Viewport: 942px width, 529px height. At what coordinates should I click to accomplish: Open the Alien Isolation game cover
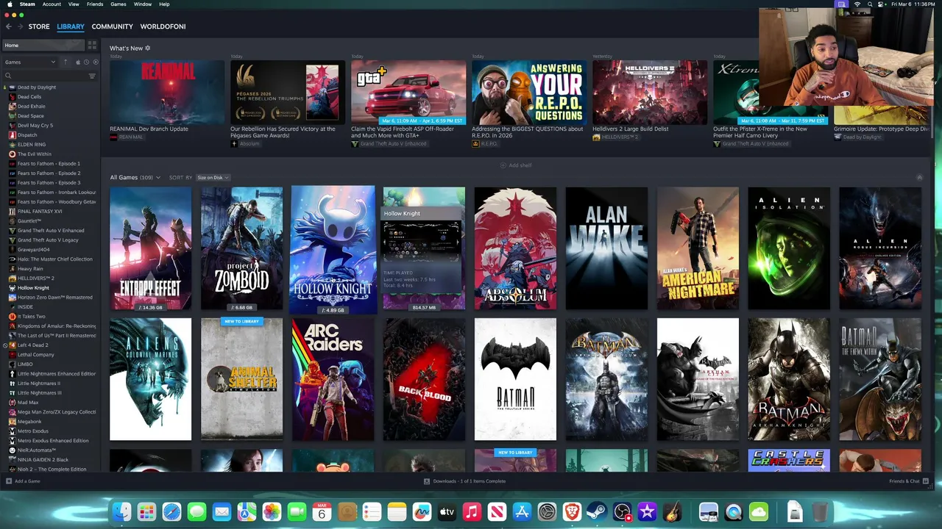789,248
